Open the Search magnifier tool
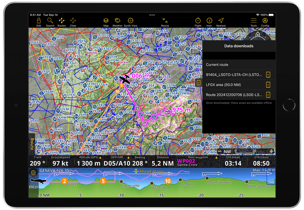Image resolution: width=304 pixels, height=210 pixels. click(50, 22)
